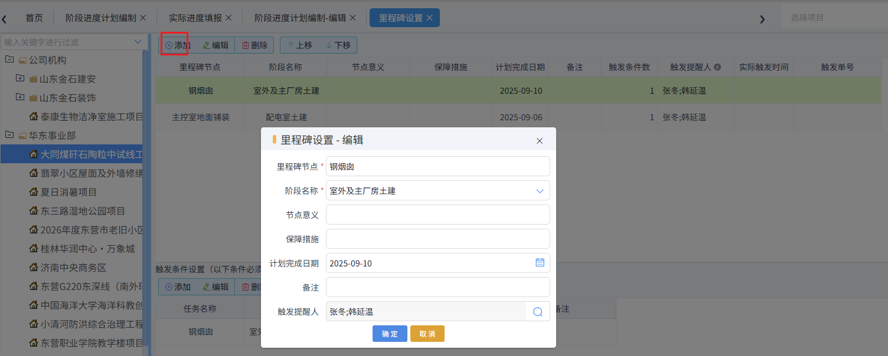Screen dimensions: 888x356
Task: Click the search icon for 触发提醒人
Action: pyautogui.click(x=538, y=312)
